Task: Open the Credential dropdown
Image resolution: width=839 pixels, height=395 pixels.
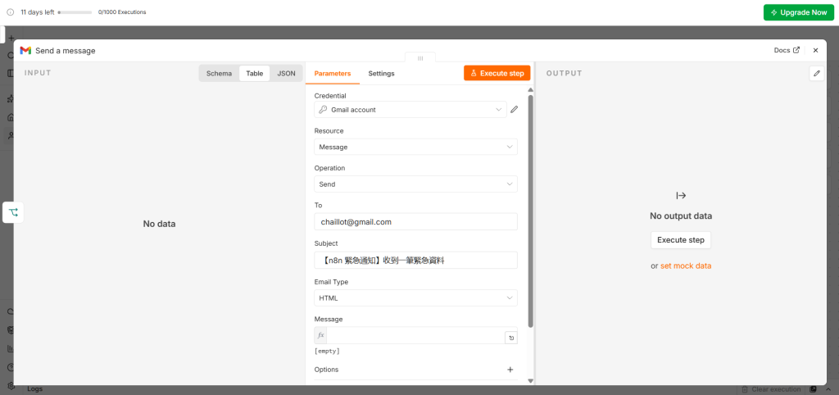Action: [410, 110]
